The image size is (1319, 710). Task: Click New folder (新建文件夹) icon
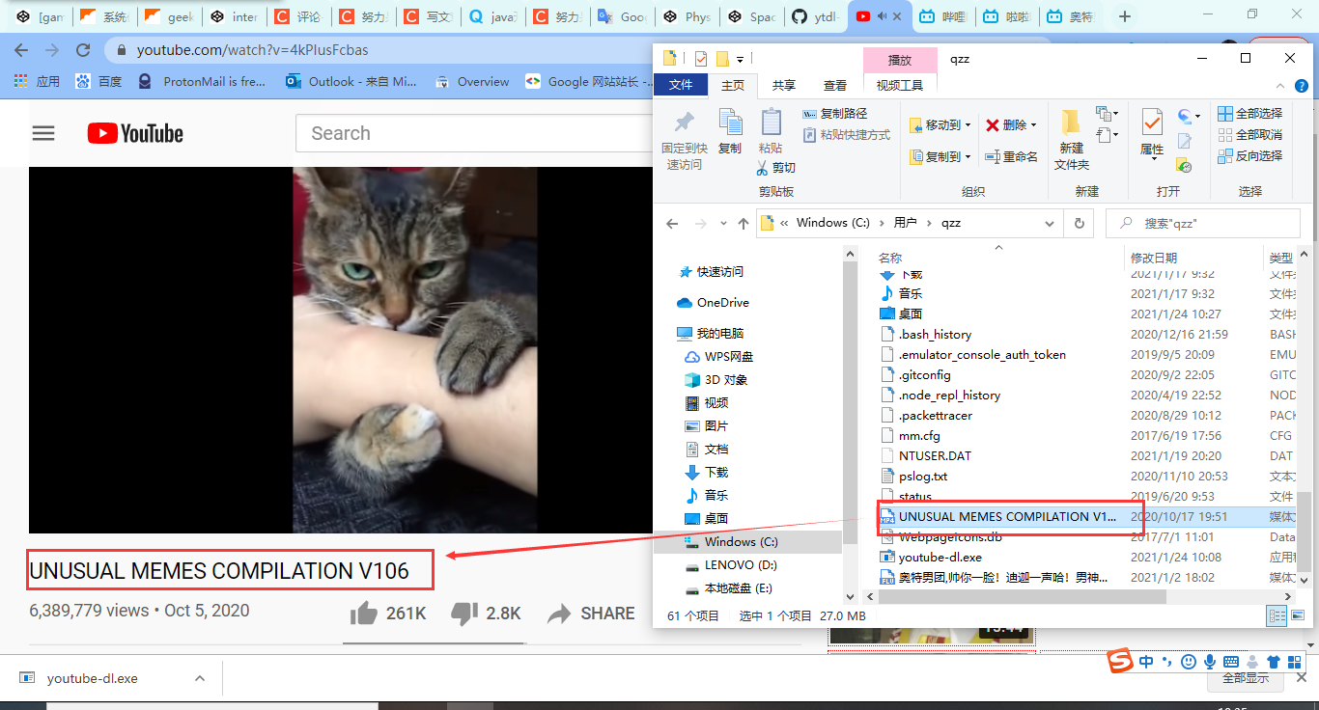point(1071,123)
